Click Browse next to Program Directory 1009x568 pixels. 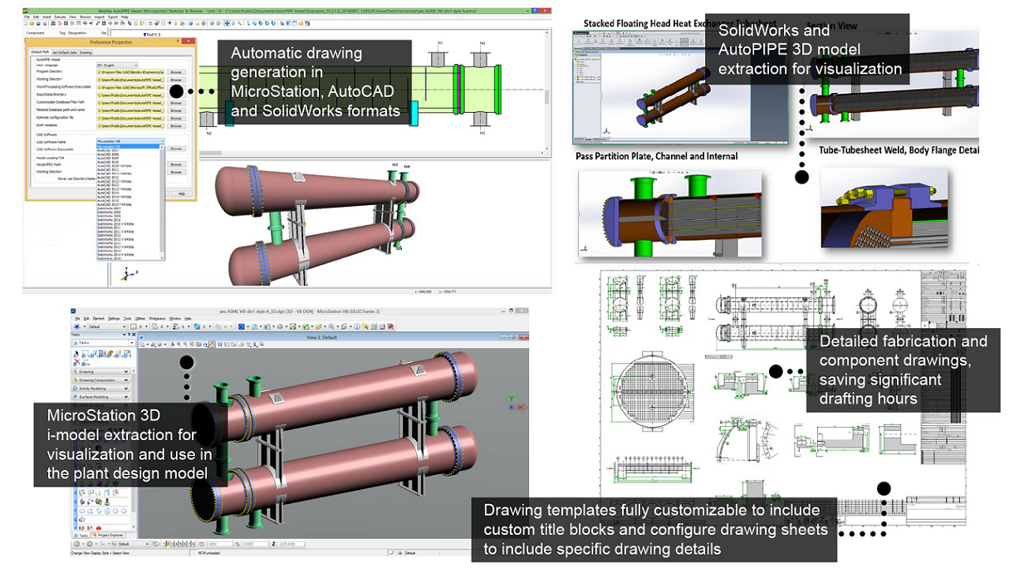[176, 72]
